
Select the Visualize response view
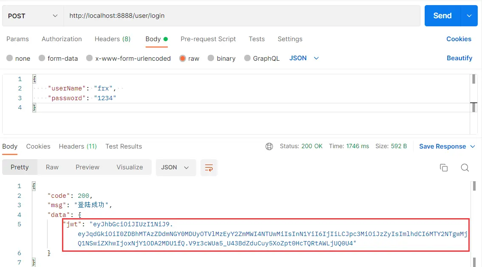point(130,167)
